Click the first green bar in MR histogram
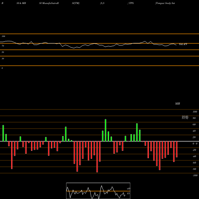 (x=3, y=133)
